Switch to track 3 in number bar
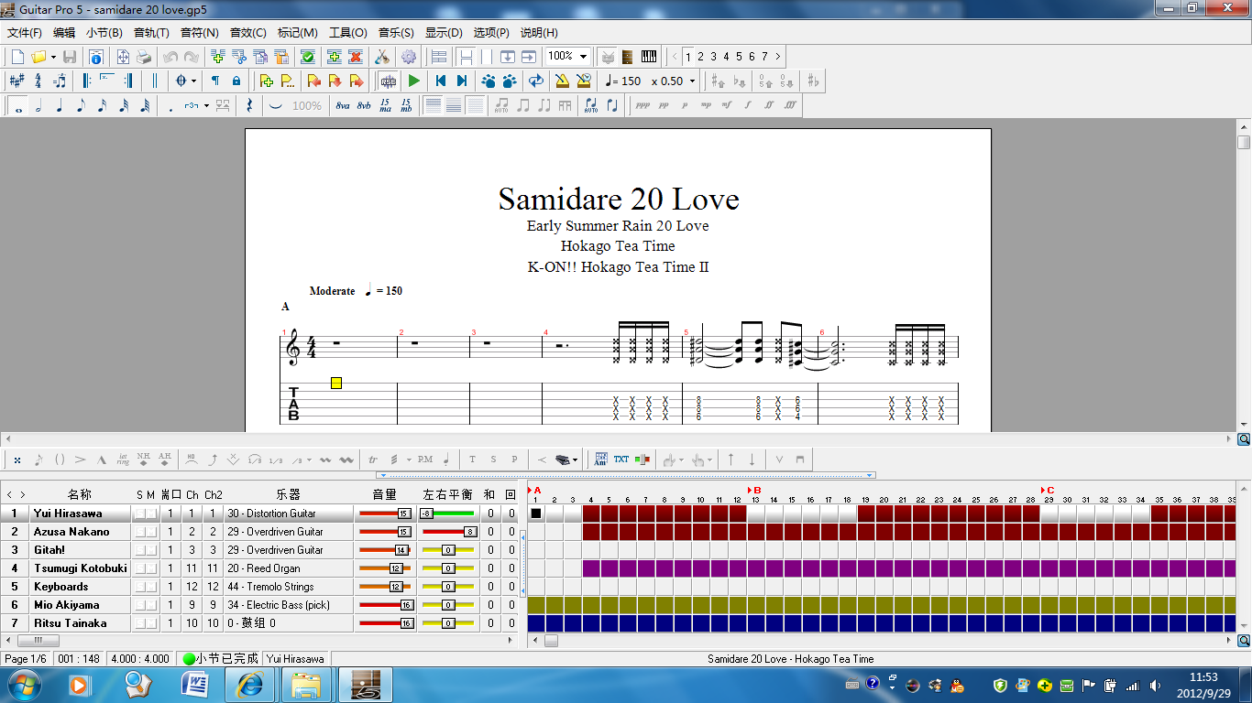The image size is (1252, 703). pyautogui.click(x=713, y=57)
